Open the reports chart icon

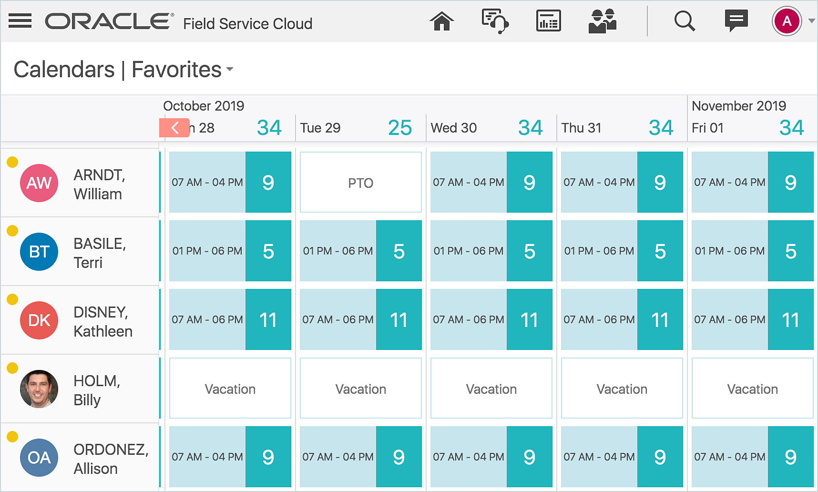pyautogui.click(x=548, y=21)
